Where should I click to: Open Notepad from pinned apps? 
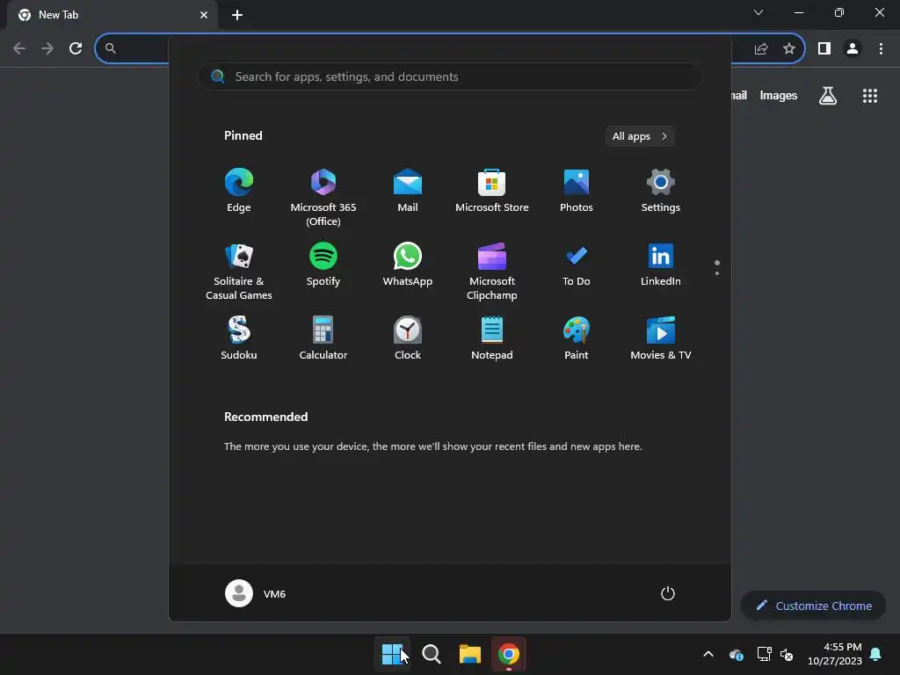point(492,338)
